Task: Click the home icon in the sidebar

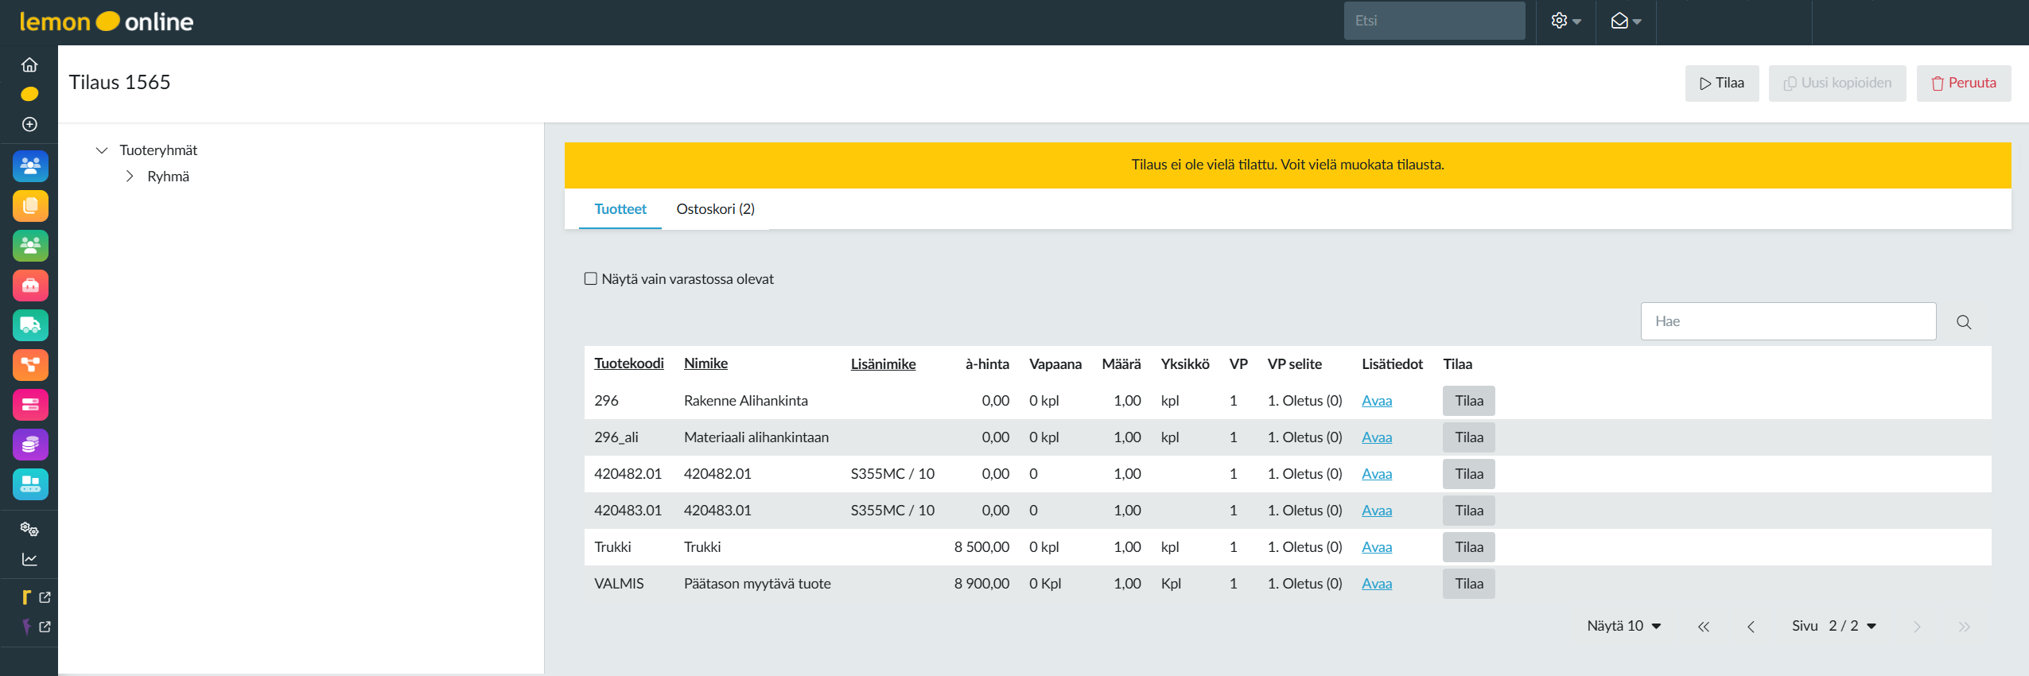Action: [29, 64]
